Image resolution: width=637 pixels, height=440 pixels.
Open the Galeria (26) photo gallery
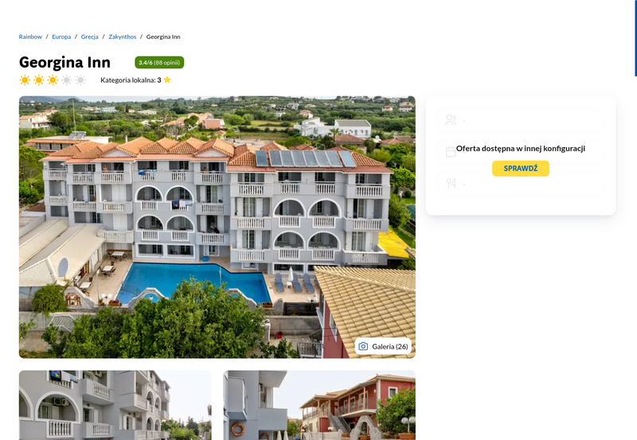pos(383,346)
